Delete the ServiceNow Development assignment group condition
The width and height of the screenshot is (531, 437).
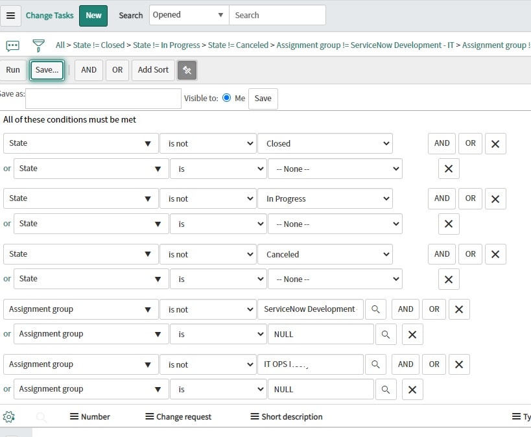pyautogui.click(x=459, y=309)
